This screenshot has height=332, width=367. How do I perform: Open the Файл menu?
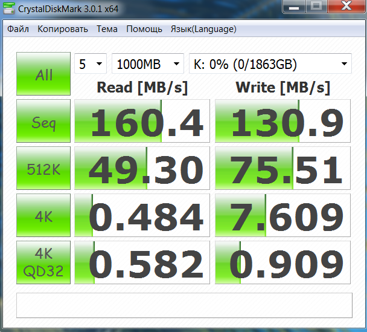(x=18, y=29)
